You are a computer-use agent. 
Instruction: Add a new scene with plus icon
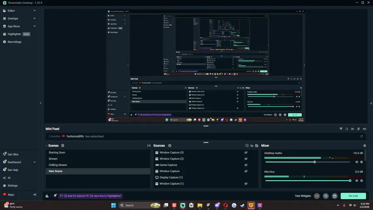(x=63, y=146)
